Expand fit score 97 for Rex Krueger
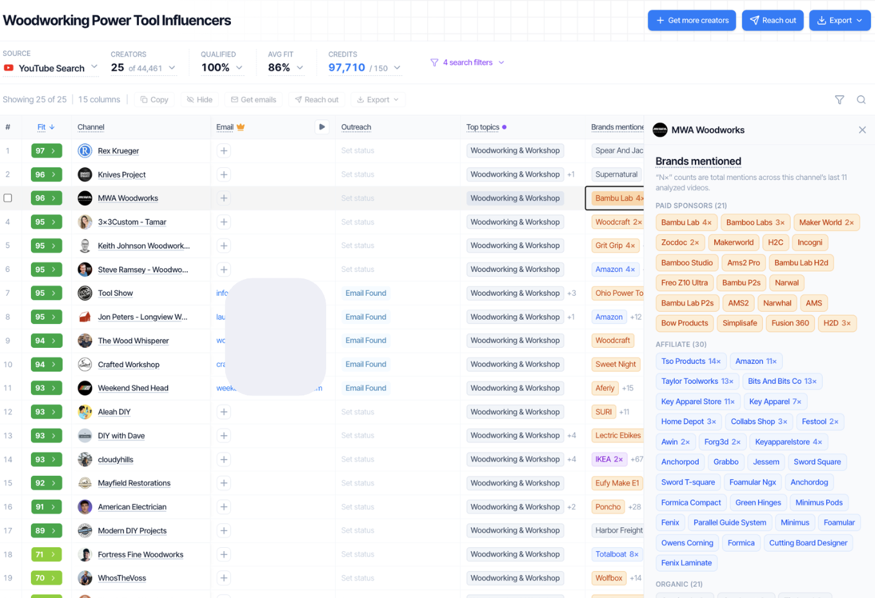Screen dimensions: 875x598 46,150
